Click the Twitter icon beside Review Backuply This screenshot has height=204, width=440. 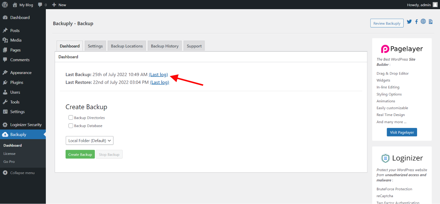[409, 22]
